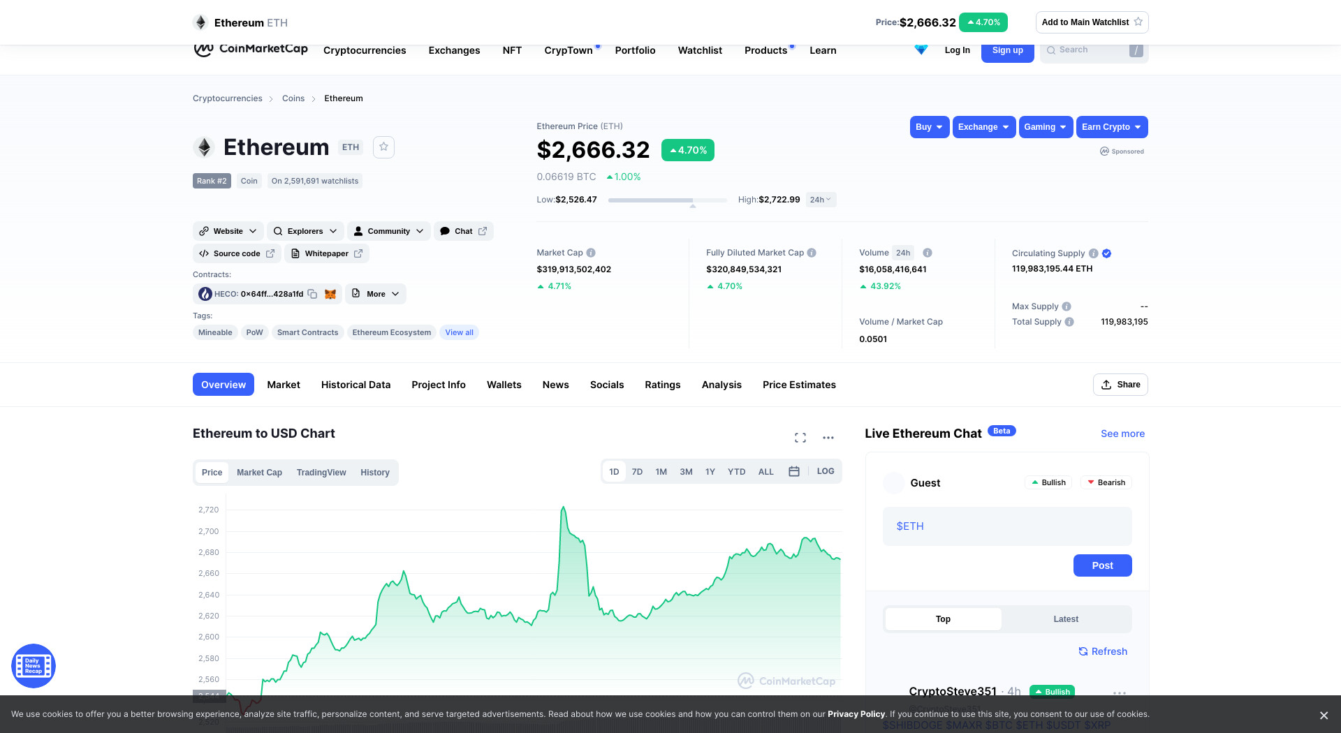Click Market Cap info icon
The height and width of the screenshot is (733, 1341).
pyautogui.click(x=591, y=253)
